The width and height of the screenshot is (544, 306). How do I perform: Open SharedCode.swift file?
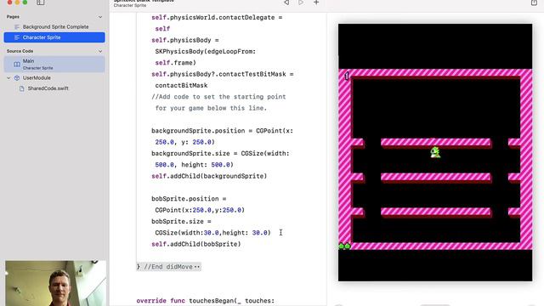48,88
